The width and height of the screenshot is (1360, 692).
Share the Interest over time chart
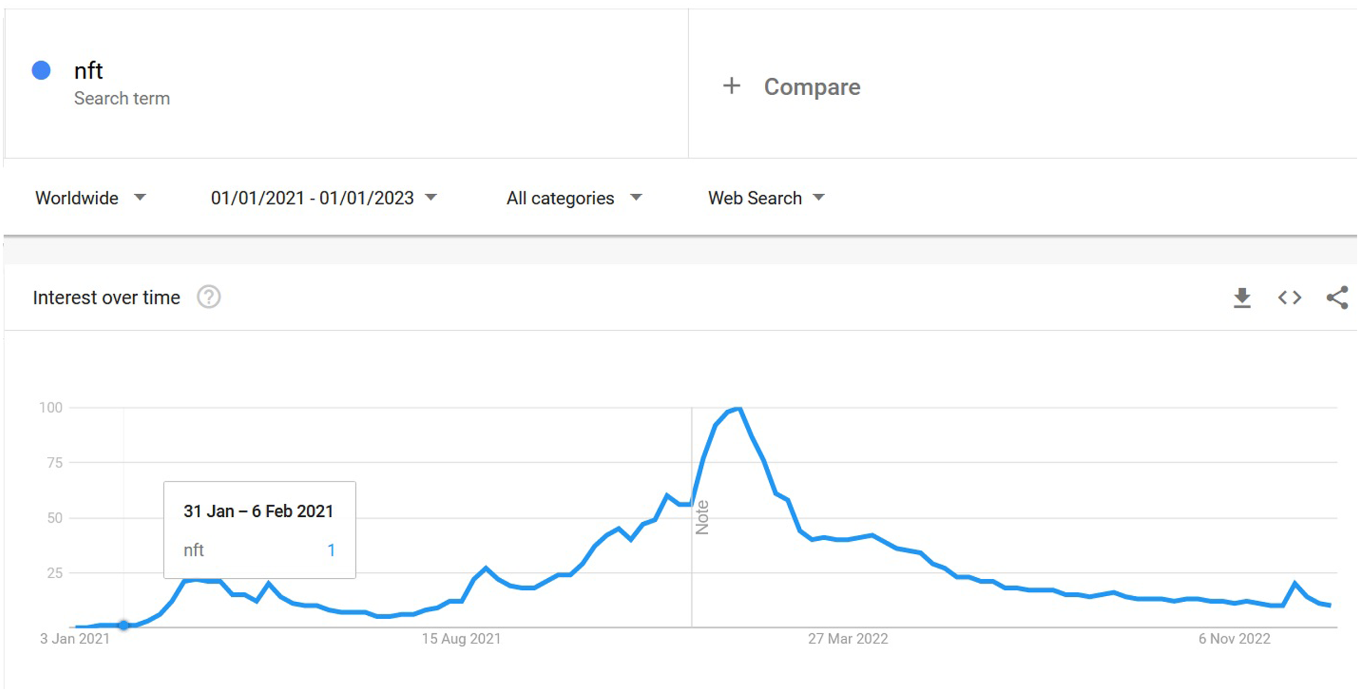pos(1337,298)
